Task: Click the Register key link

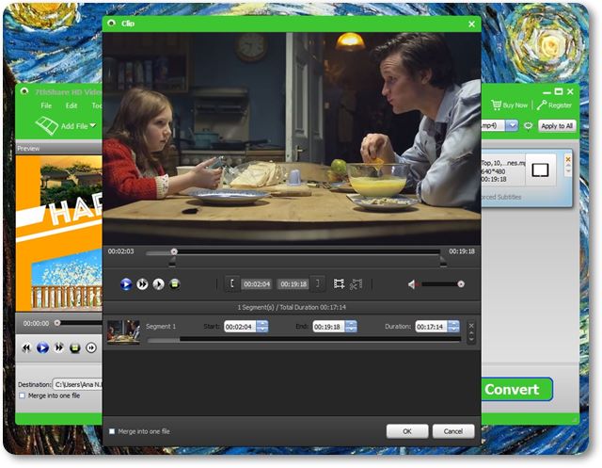Action: tap(554, 105)
